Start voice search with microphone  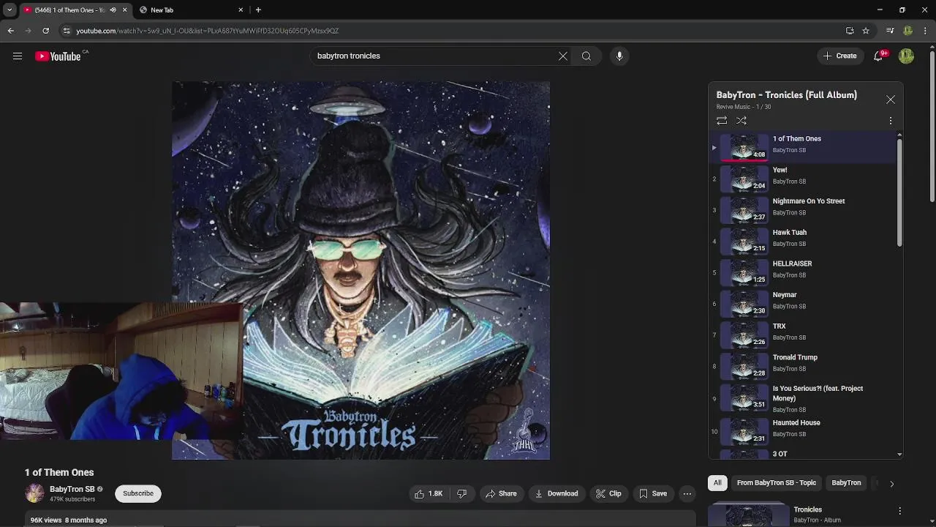coord(619,56)
